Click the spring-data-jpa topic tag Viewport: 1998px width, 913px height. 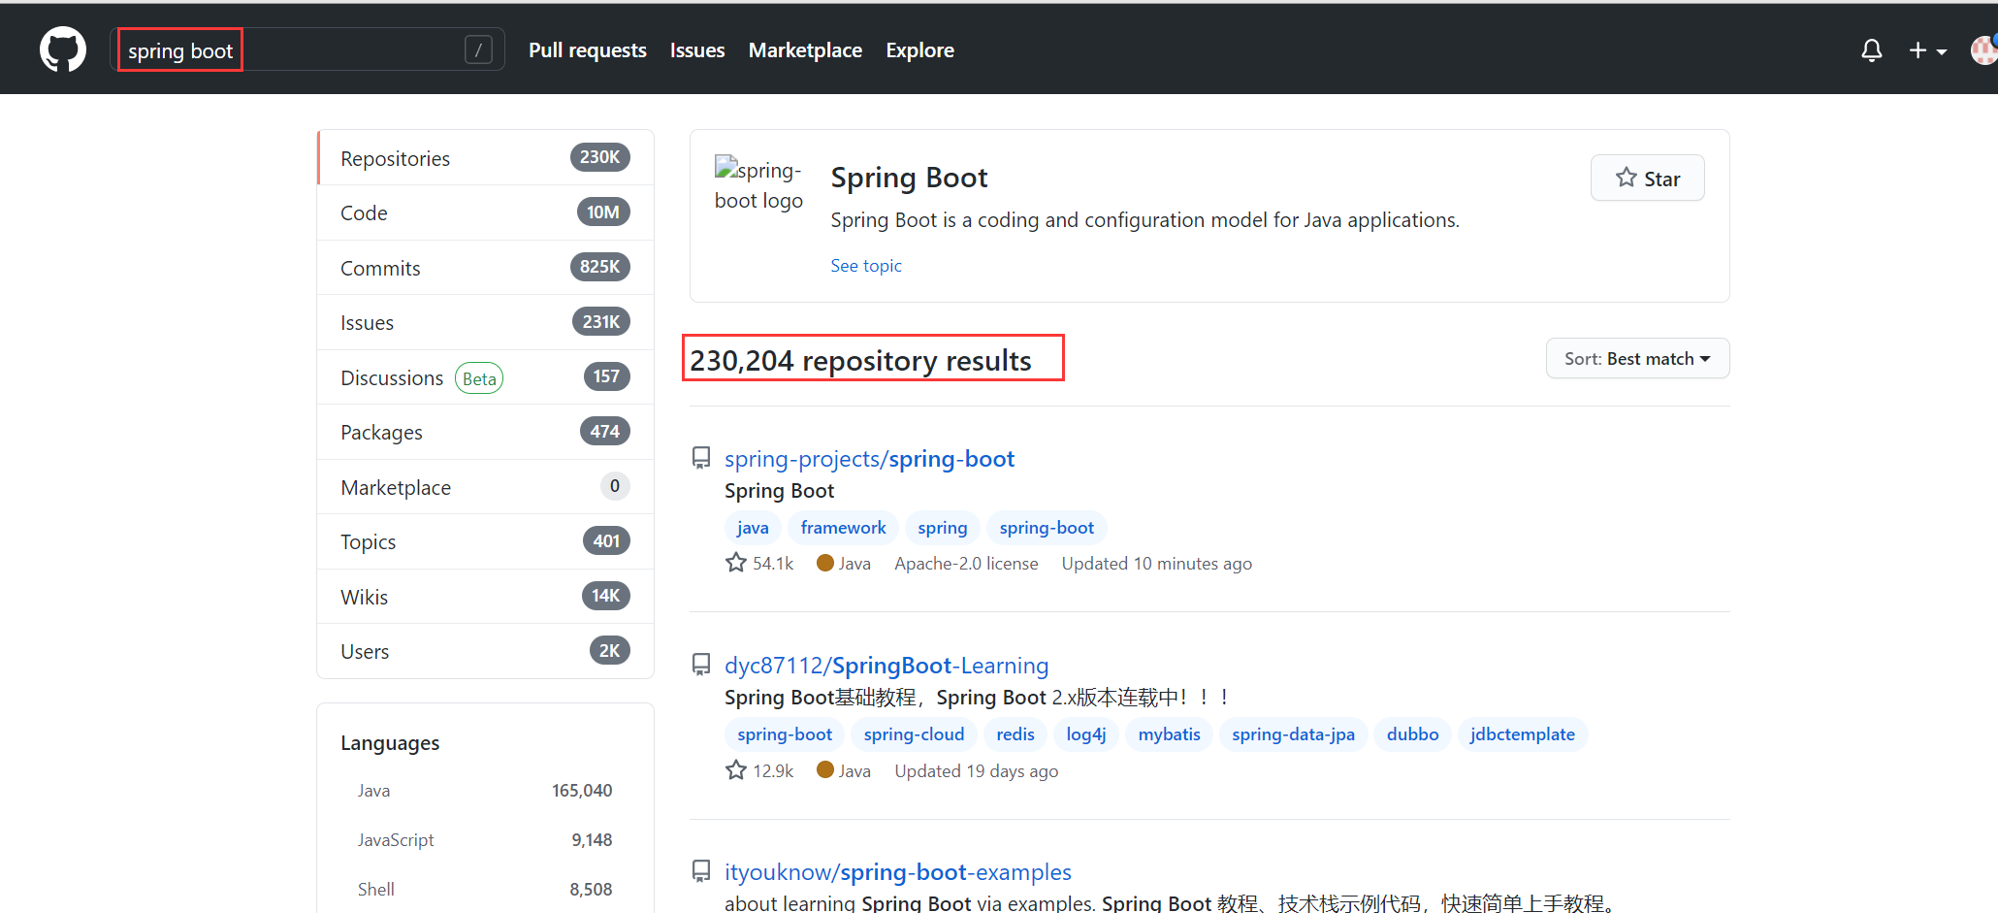(1293, 734)
